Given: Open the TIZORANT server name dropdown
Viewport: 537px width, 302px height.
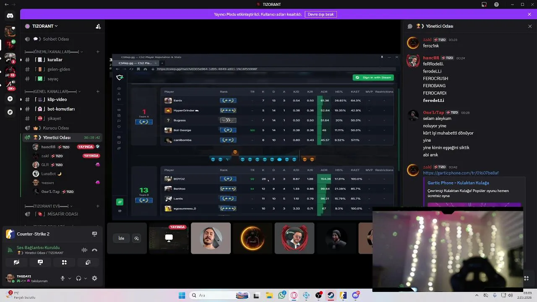Looking at the screenshot, I should click(x=45, y=26).
